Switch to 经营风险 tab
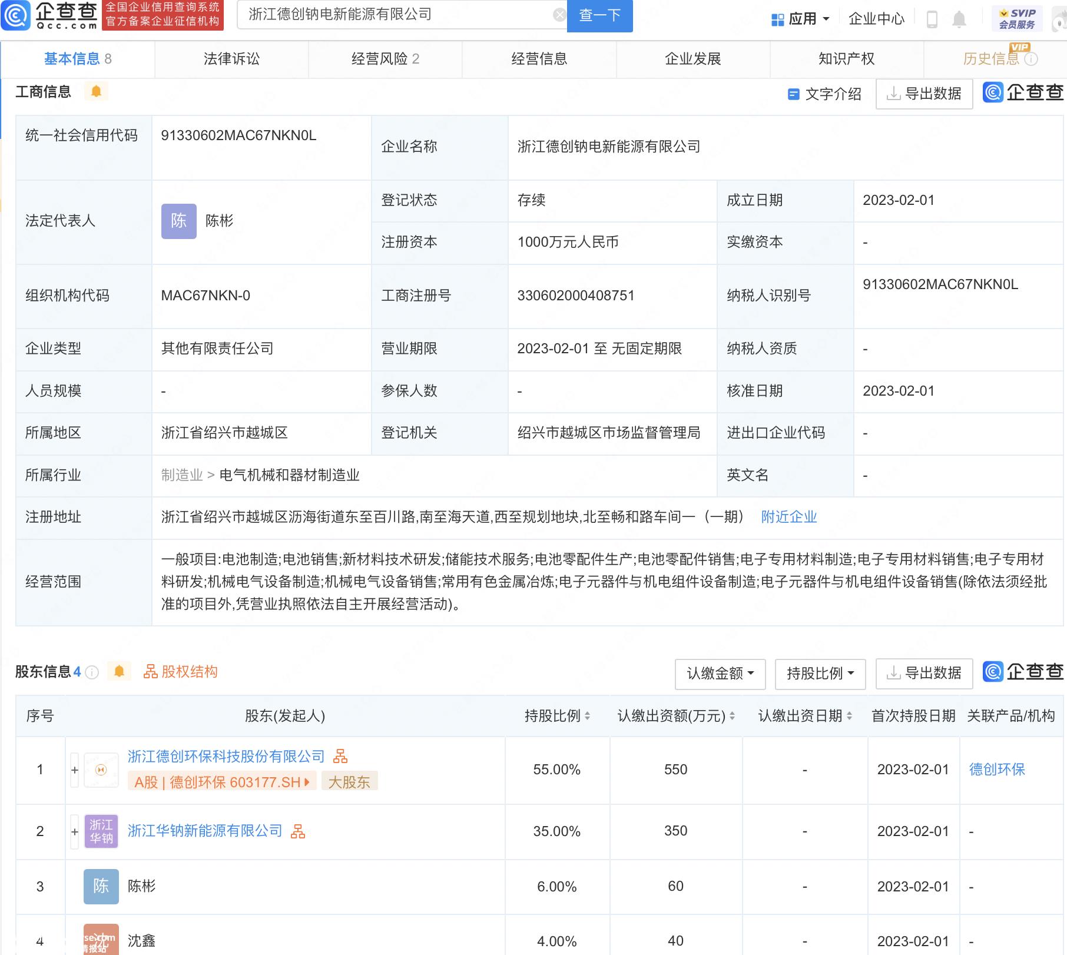 385,59
